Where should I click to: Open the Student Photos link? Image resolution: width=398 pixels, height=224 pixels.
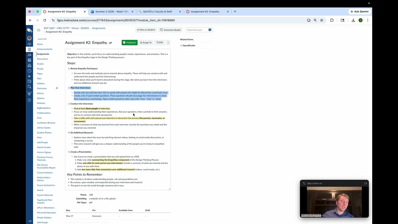coord(44,133)
